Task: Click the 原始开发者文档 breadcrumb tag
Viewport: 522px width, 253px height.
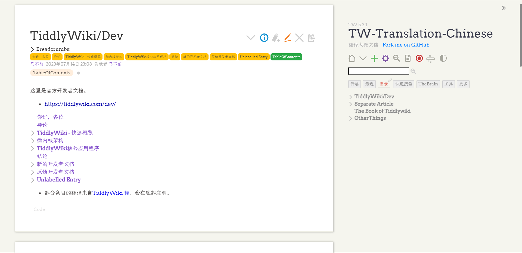Action: point(223,57)
